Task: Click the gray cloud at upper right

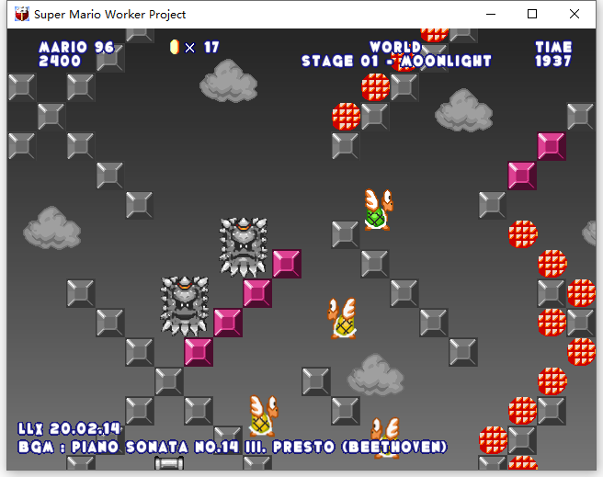Action: click(x=464, y=110)
